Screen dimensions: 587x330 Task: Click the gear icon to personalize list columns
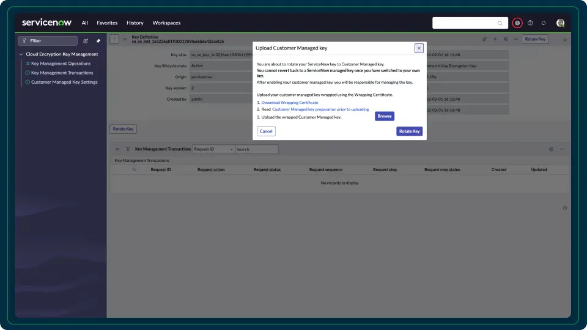point(551,149)
